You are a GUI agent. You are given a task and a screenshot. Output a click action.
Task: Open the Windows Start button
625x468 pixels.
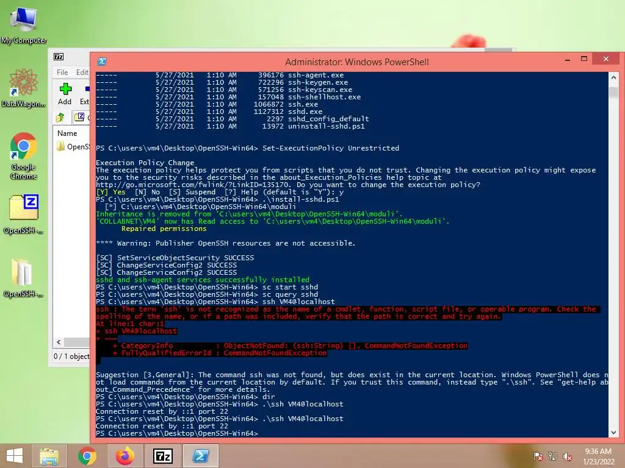coord(15,456)
